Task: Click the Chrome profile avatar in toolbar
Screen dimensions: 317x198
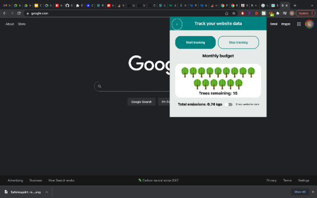Action: 292,13
